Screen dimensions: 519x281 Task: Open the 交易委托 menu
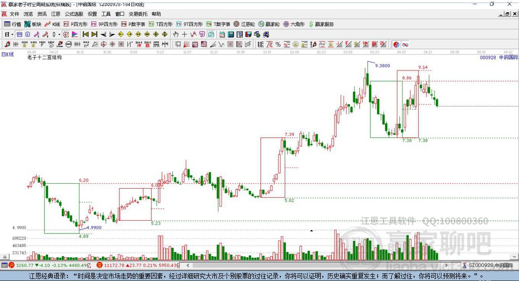coord(138,14)
